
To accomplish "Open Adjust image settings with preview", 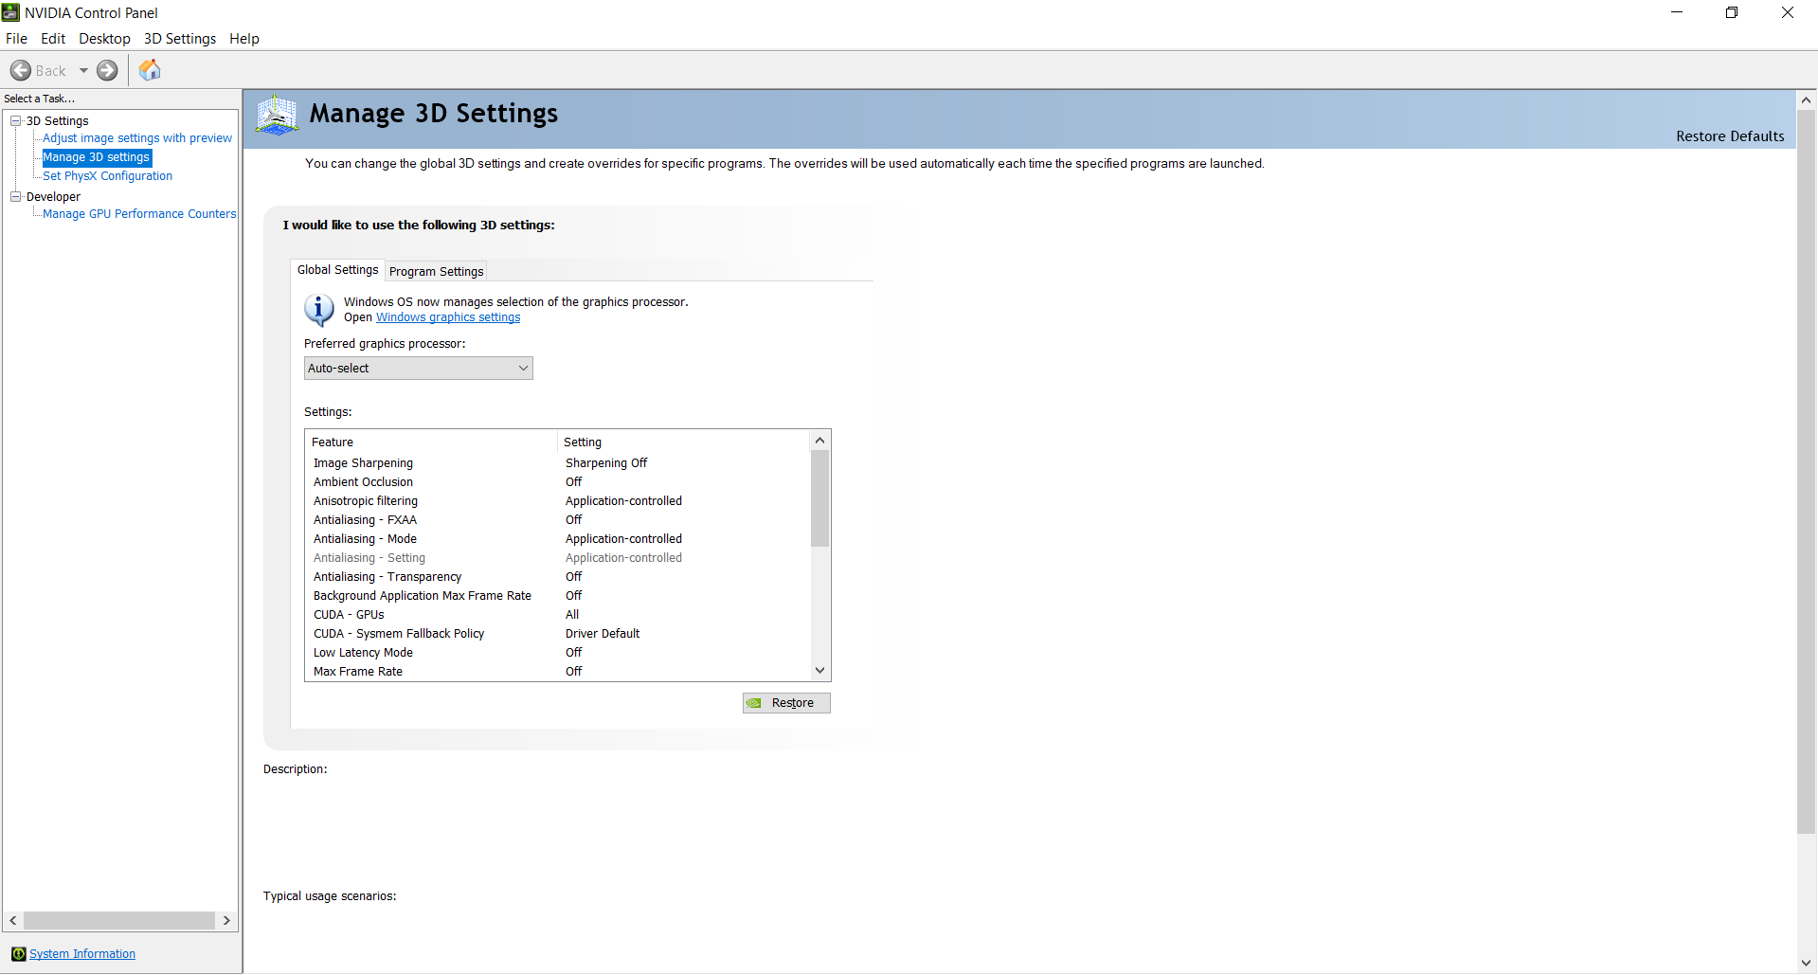I will [x=137, y=138].
